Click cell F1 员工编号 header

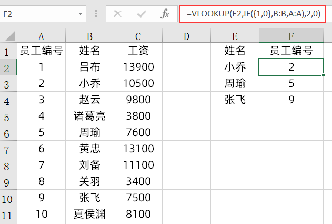291,51
